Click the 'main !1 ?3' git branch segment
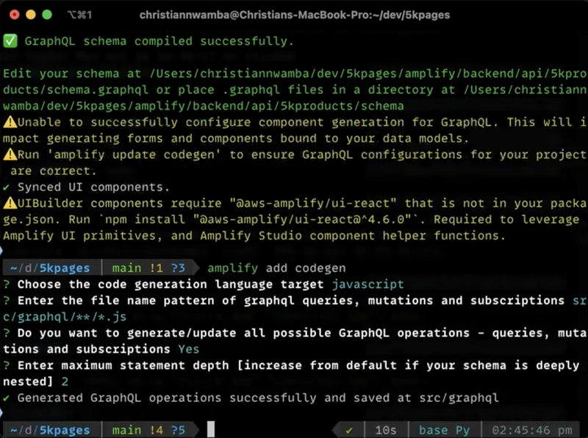 tap(149, 268)
